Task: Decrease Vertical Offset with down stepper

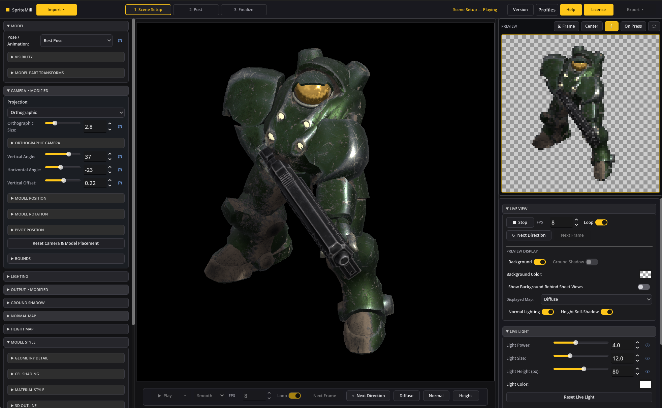Action: (110, 186)
